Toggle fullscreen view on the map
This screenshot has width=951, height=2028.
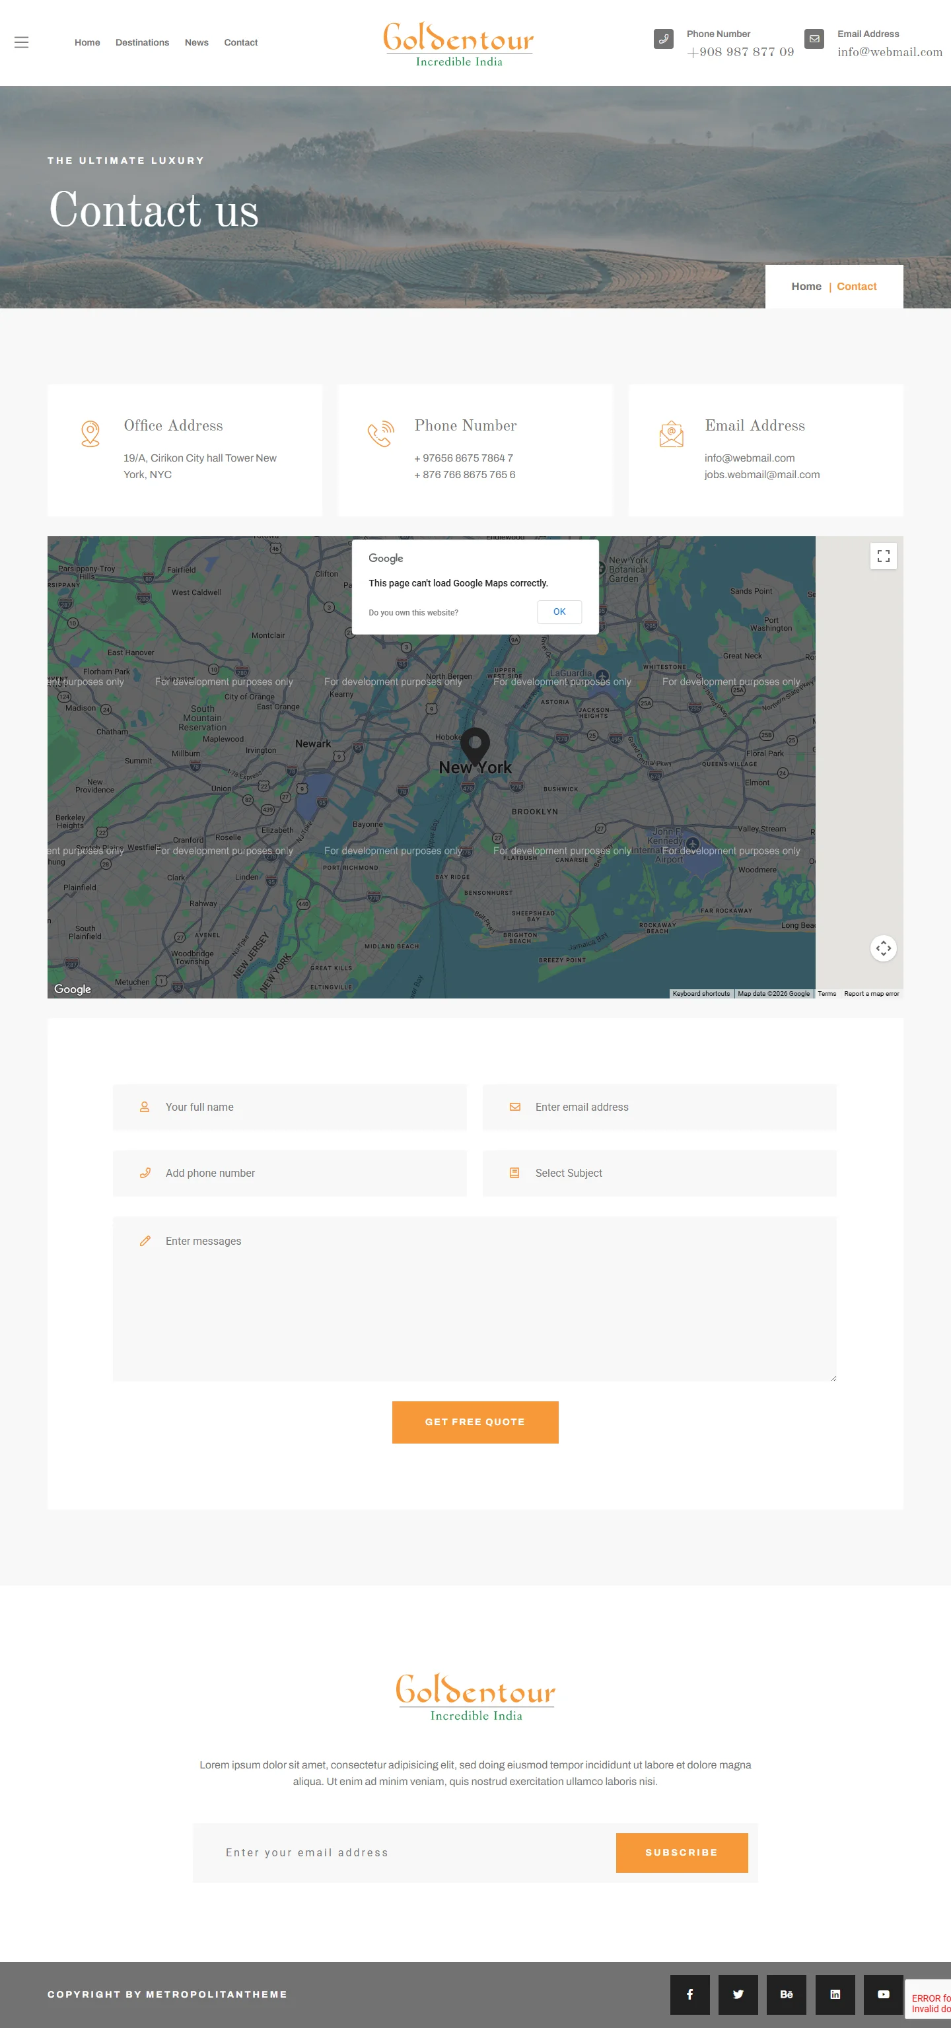coord(882,556)
